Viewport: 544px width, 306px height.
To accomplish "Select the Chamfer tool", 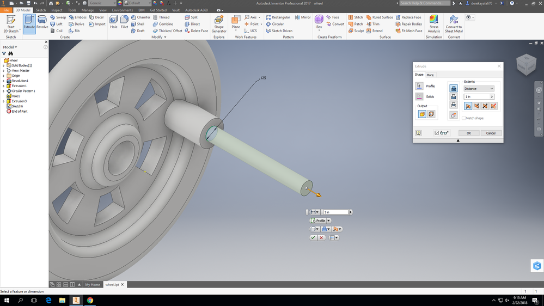I will [x=140, y=17].
